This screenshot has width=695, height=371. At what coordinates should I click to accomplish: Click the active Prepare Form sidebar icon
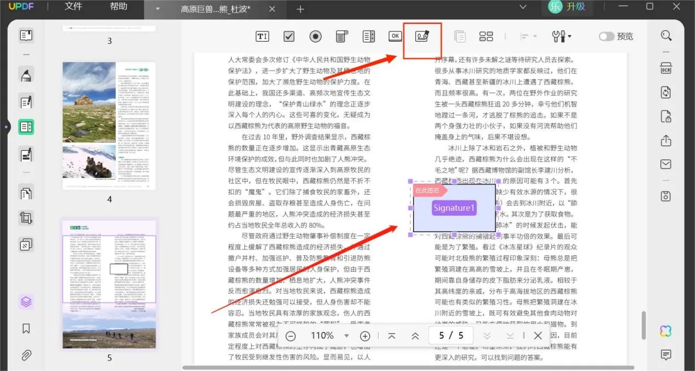26,127
